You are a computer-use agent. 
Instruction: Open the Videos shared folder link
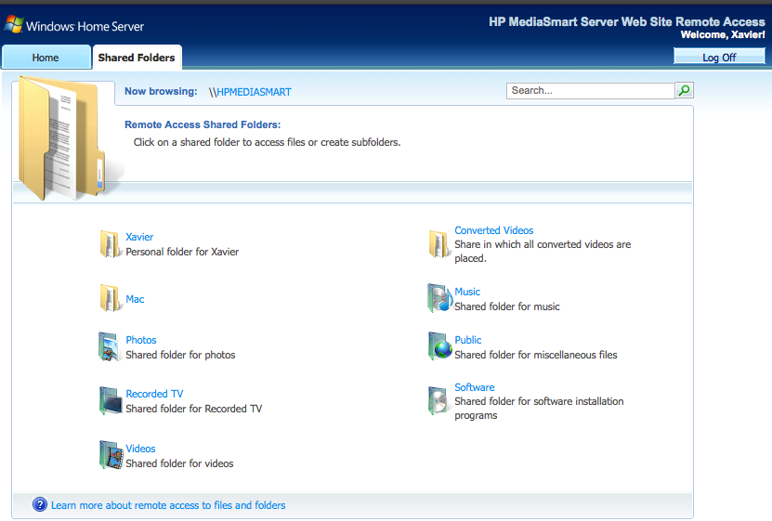(140, 449)
